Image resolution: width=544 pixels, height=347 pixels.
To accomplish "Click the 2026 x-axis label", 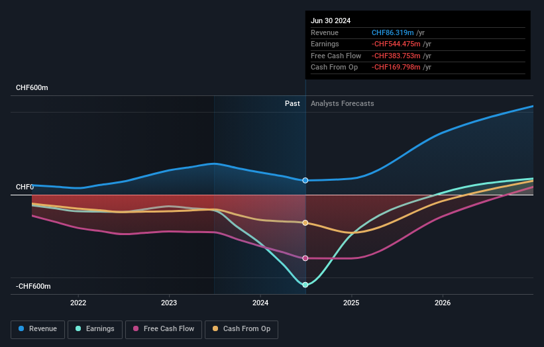I will (x=443, y=303).
